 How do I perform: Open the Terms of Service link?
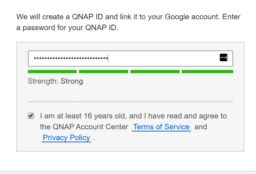161,127
